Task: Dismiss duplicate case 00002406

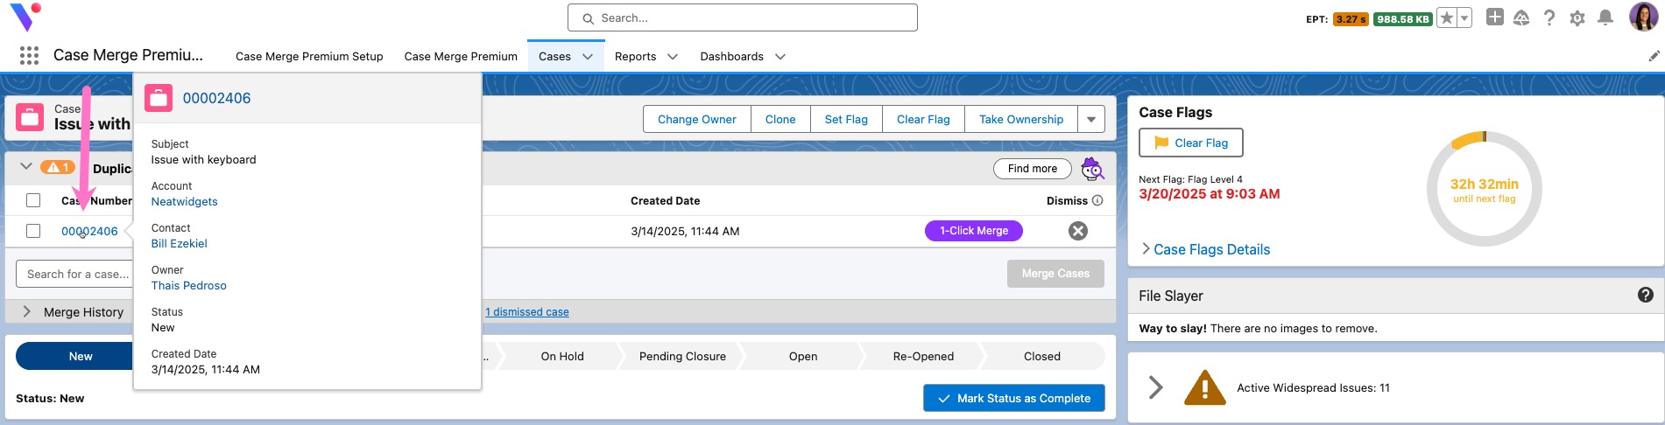Action: (x=1078, y=231)
